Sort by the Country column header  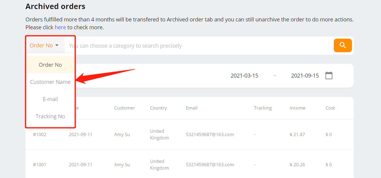pyautogui.click(x=158, y=108)
